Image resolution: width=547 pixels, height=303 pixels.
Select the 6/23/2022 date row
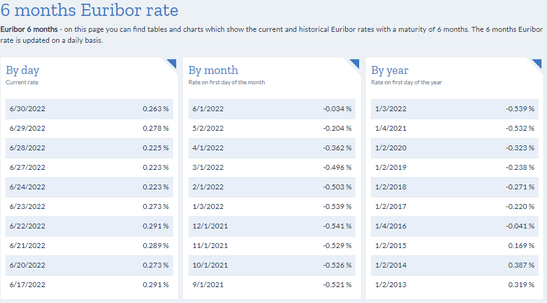pos(89,206)
